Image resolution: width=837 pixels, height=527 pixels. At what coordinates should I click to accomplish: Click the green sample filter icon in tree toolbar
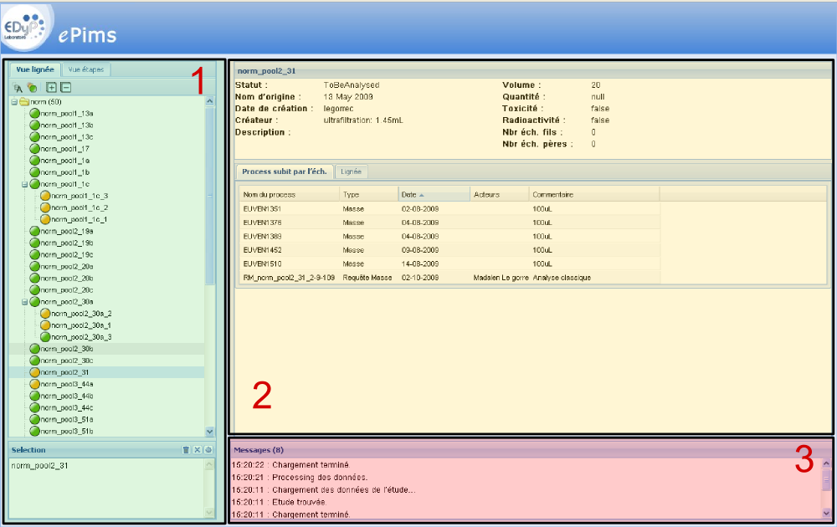(x=32, y=88)
